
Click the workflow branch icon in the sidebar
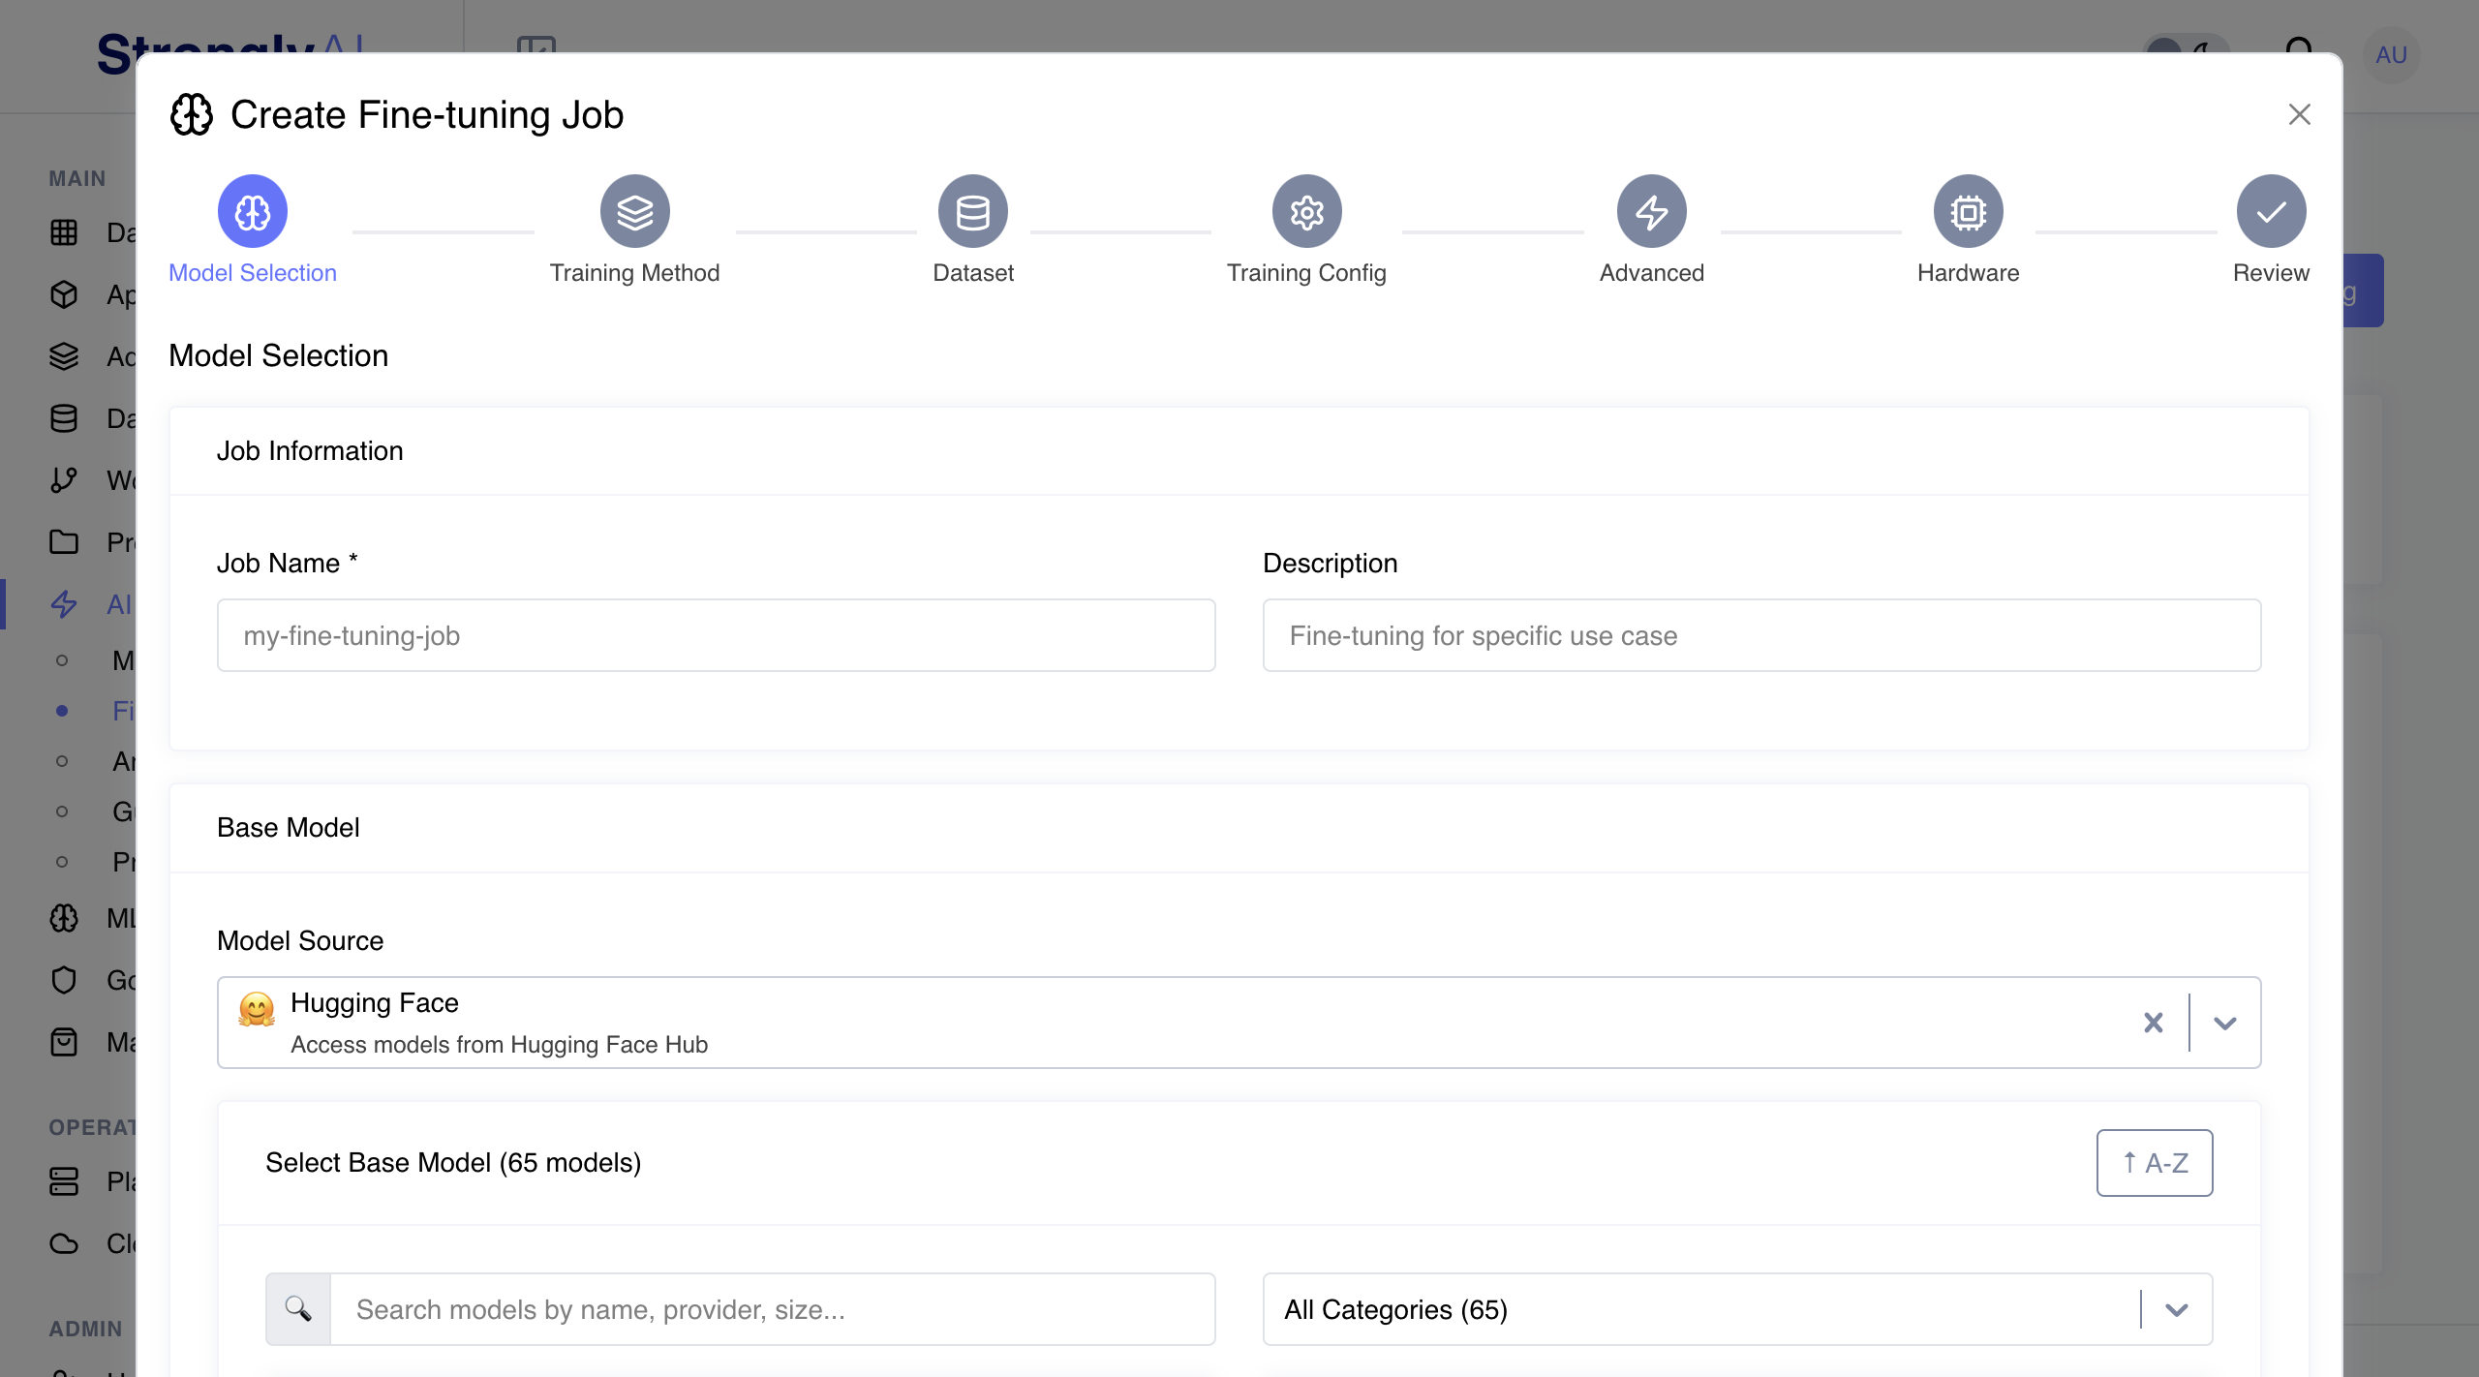click(x=64, y=479)
